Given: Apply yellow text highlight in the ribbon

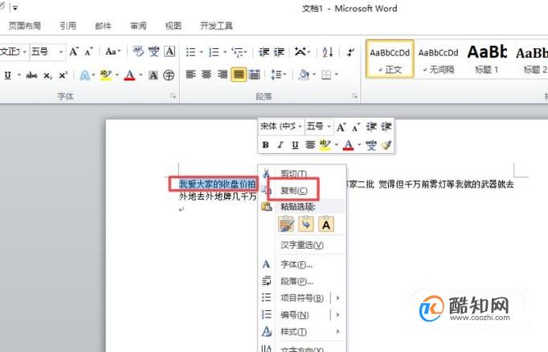Looking at the screenshot, I should coord(106,75).
